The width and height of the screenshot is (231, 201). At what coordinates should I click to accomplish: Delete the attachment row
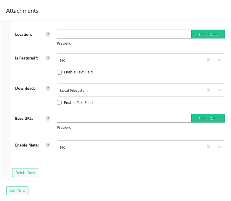click(25, 173)
